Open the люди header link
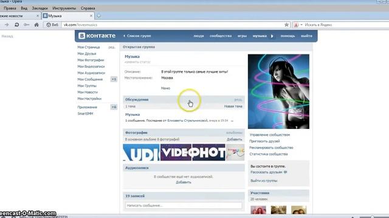The height and width of the screenshot is (218, 389). tap(199, 36)
